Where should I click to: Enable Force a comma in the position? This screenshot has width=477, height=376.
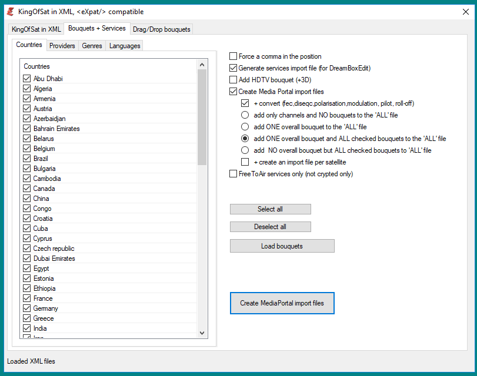point(233,56)
